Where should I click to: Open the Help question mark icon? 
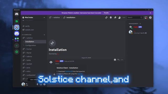150,17
